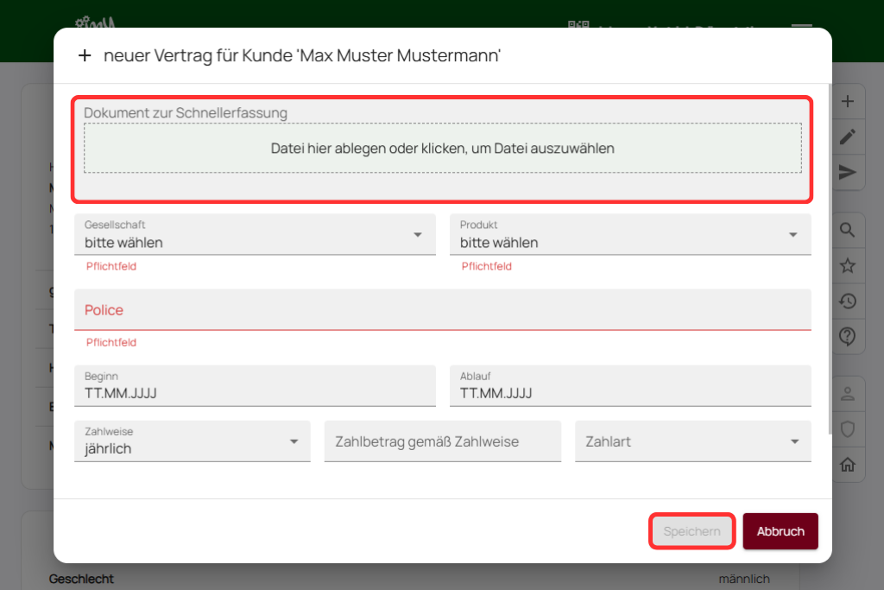Expand the Zahlart dropdown

[x=693, y=441]
